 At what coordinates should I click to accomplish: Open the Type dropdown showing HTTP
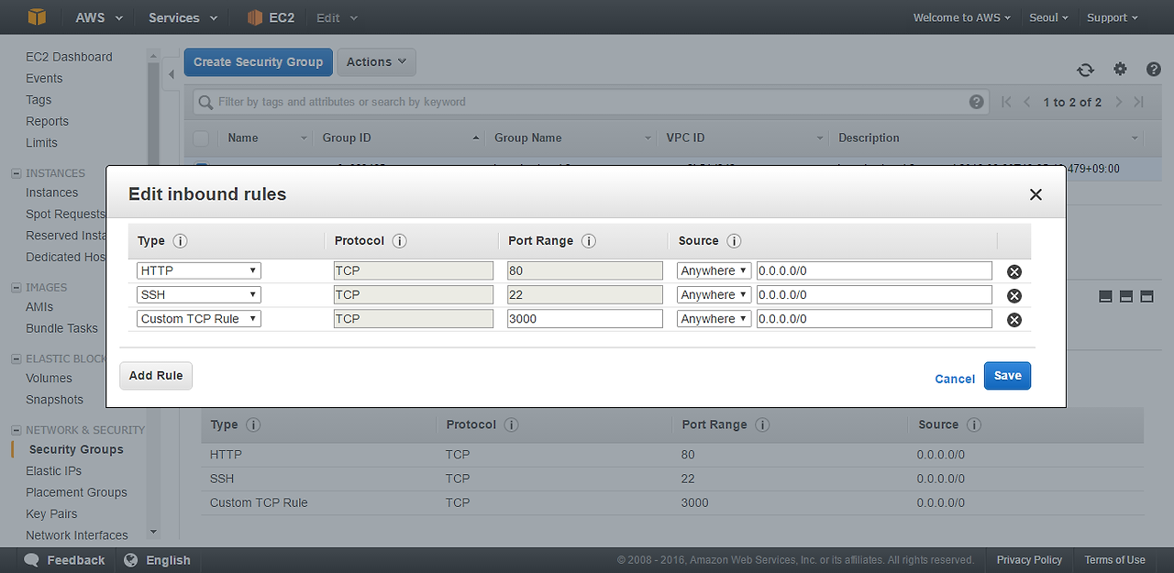tap(199, 270)
